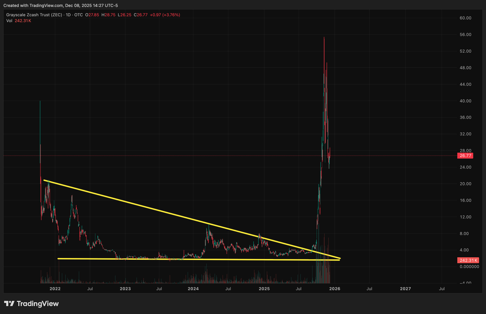
Task: Click the 2023 time axis label
Action: pyautogui.click(x=126, y=288)
